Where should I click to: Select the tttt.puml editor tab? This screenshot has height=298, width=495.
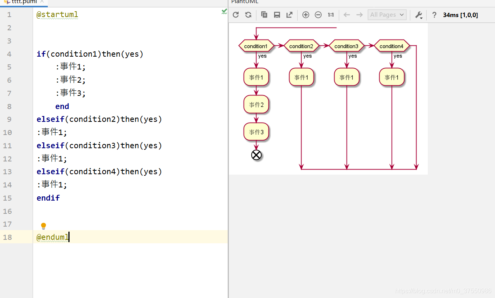[23, 2]
